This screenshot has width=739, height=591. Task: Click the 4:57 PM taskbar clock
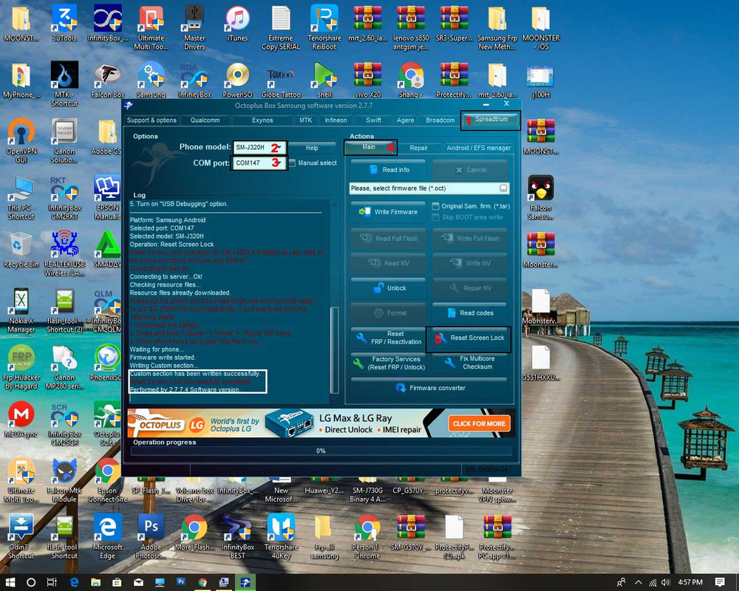pos(690,582)
